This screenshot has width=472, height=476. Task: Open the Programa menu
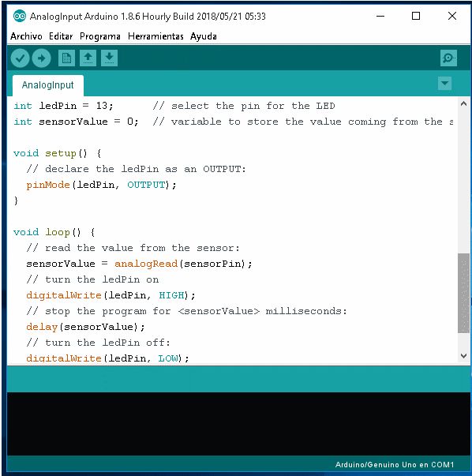[x=100, y=36]
